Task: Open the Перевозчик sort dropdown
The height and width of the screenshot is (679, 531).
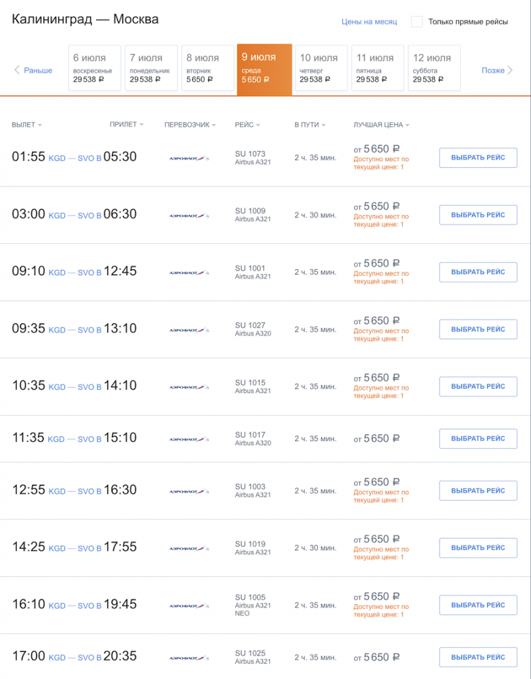Action: [x=190, y=125]
